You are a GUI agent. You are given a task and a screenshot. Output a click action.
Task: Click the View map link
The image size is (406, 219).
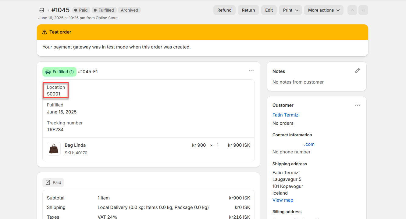coord(283,200)
